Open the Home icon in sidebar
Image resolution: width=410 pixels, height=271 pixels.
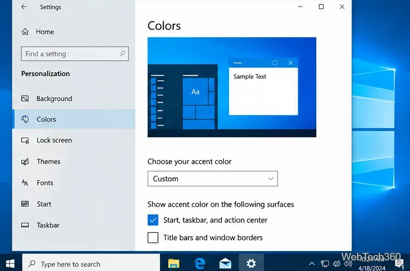click(x=25, y=32)
